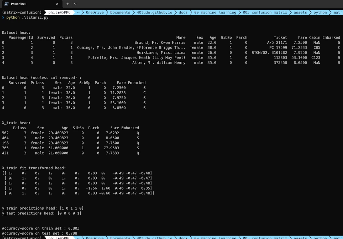Open a new terminal tab
Image resolution: width=343 pixels, height=239 pixels.
[68, 4]
